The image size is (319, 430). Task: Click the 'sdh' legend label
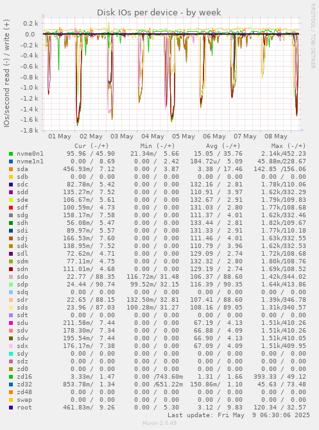[x=22, y=223]
